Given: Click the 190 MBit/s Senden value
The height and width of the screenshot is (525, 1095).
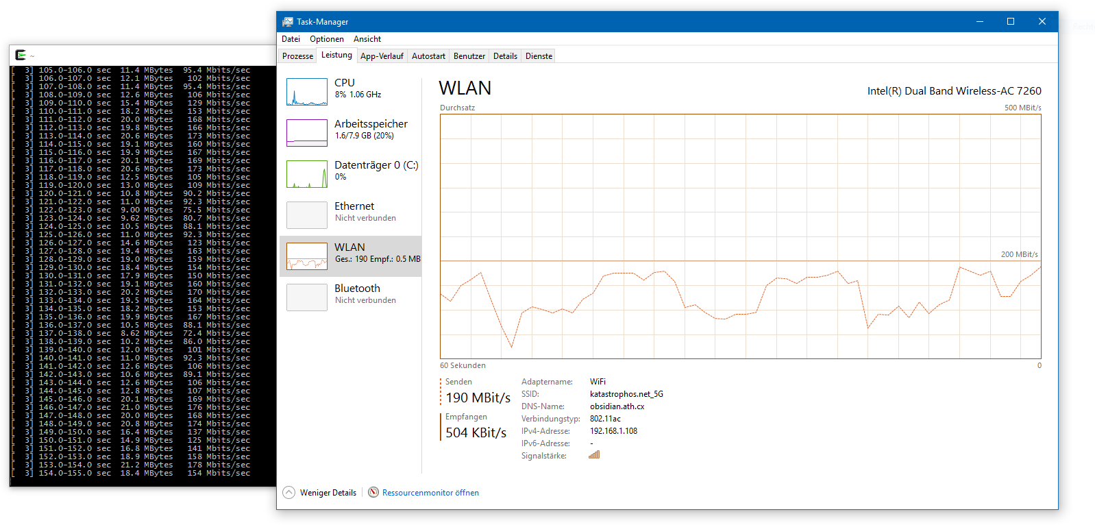Looking at the screenshot, I should (478, 398).
